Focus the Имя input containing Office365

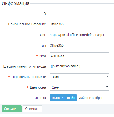click(79, 56)
